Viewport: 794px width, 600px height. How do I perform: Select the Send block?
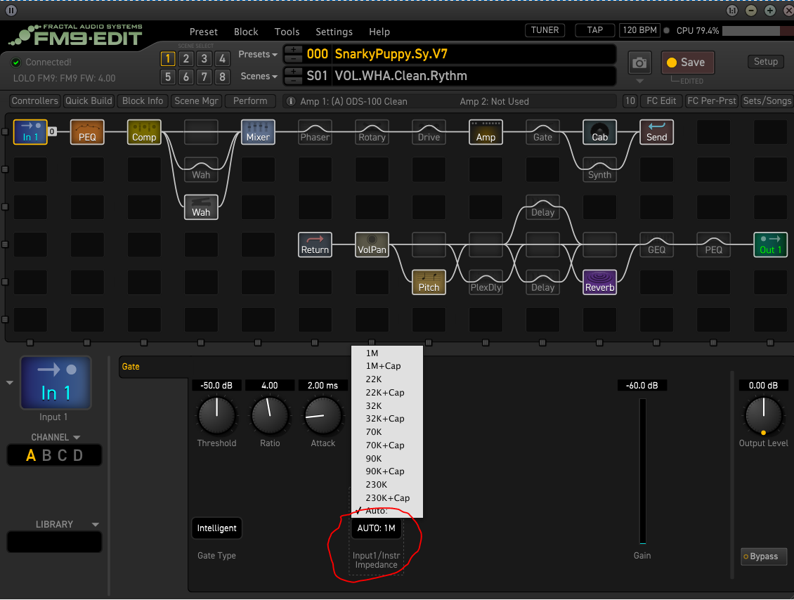point(657,132)
